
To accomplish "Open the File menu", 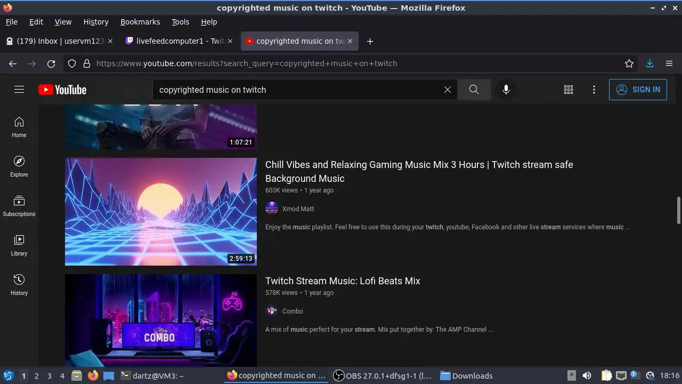I will pyautogui.click(x=11, y=22).
